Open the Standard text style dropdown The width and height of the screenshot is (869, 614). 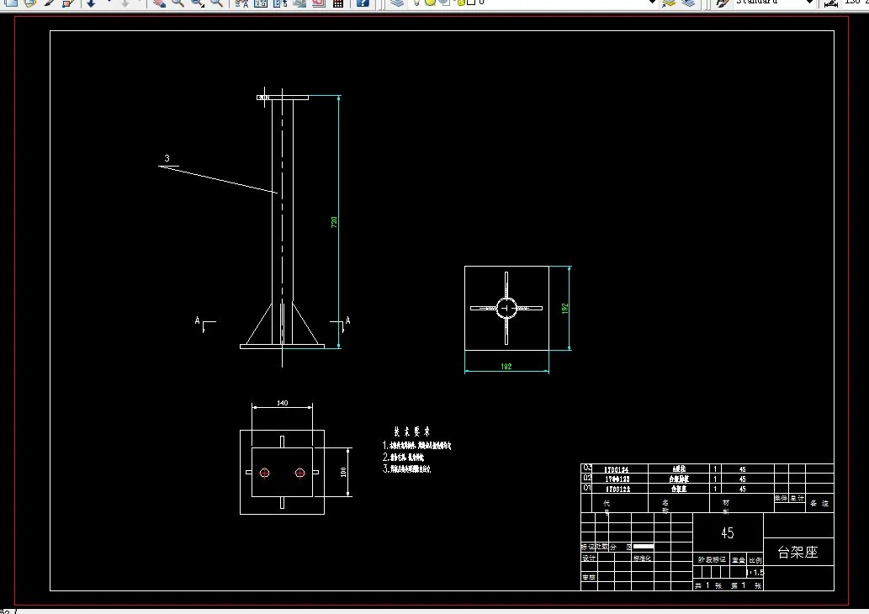(809, 3)
